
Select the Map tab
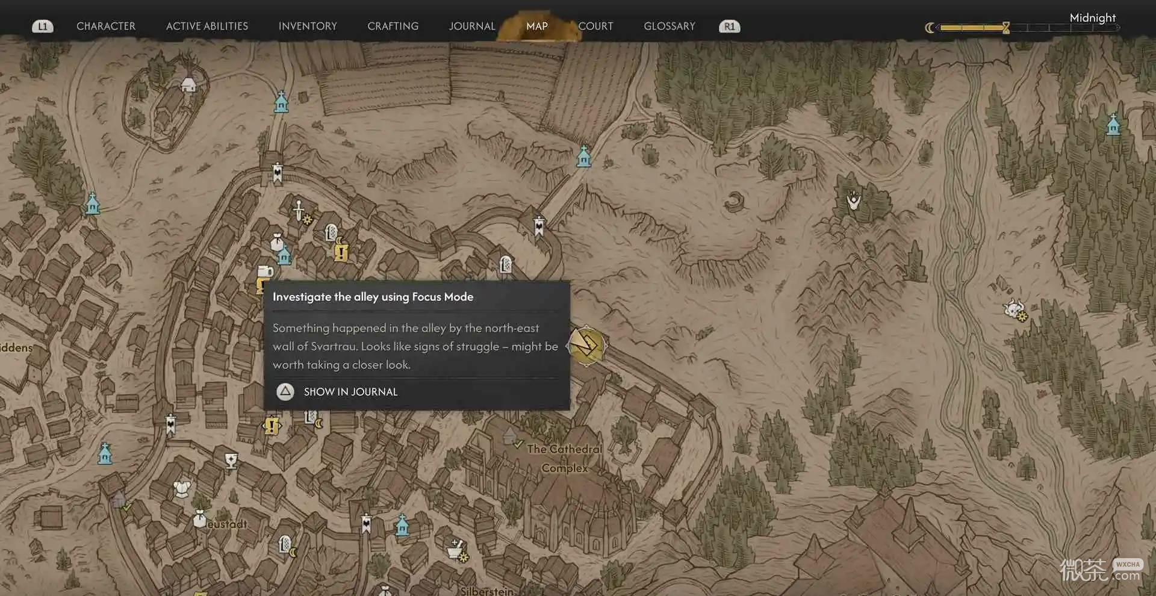(537, 26)
